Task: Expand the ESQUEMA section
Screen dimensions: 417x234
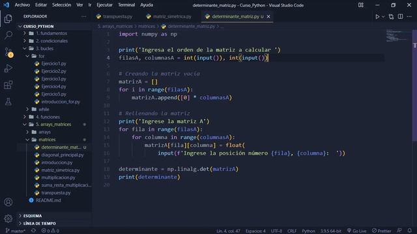Action: click(x=33, y=216)
